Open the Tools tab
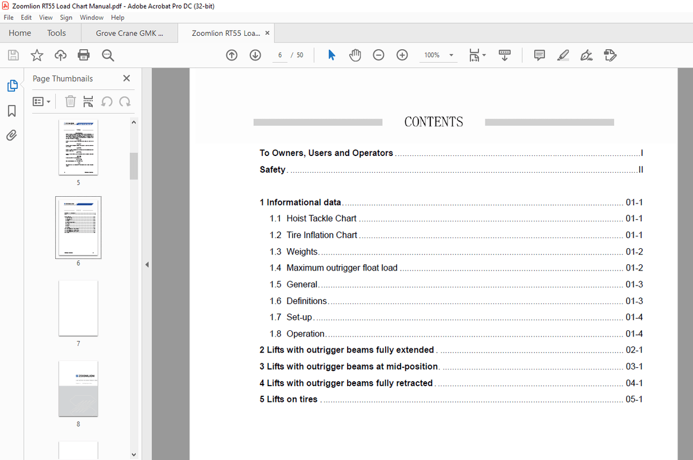Image resolution: width=693 pixels, height=460 pixels. click(x=56, y=33)
